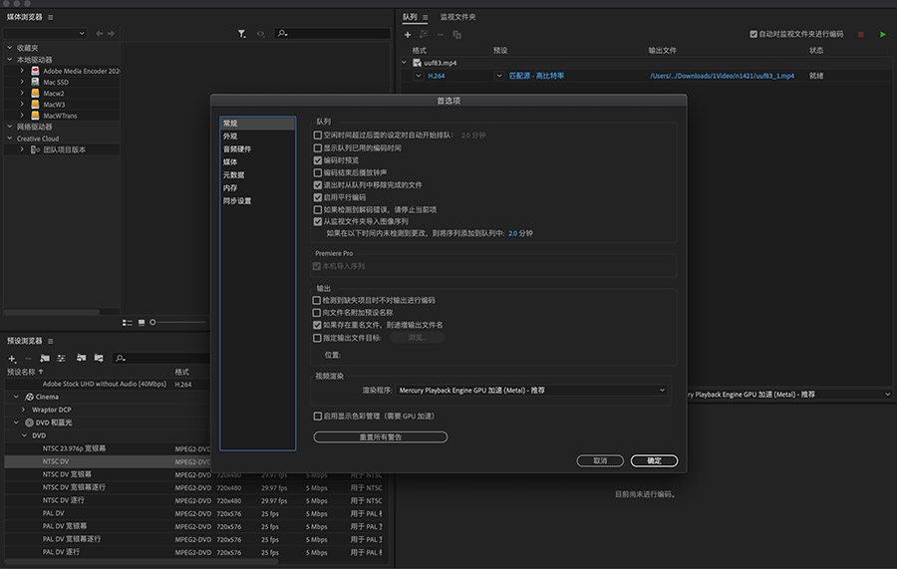Click the Media Browser search field

(332, 34)
